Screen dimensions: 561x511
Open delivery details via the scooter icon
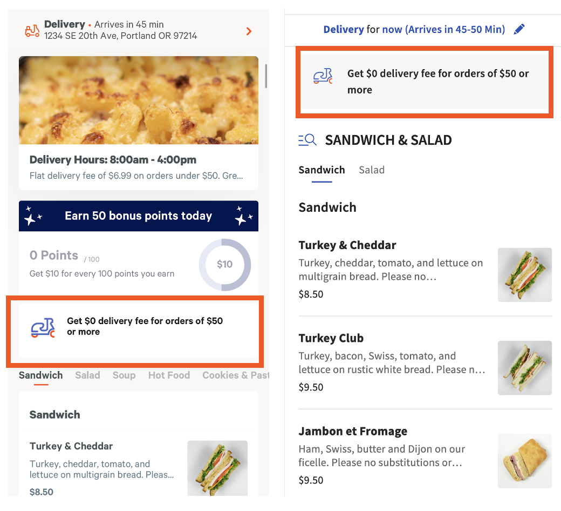[31, 31]
